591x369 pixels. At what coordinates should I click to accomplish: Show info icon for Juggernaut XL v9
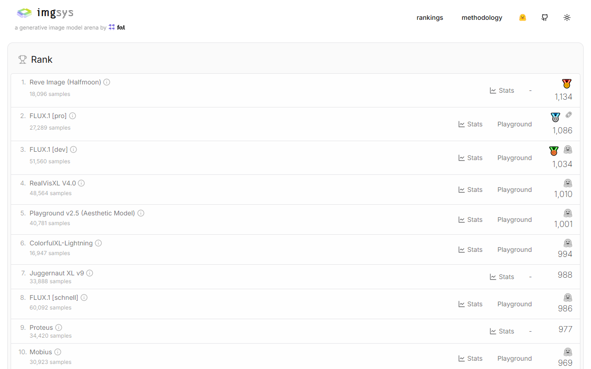tap(90, 273)
